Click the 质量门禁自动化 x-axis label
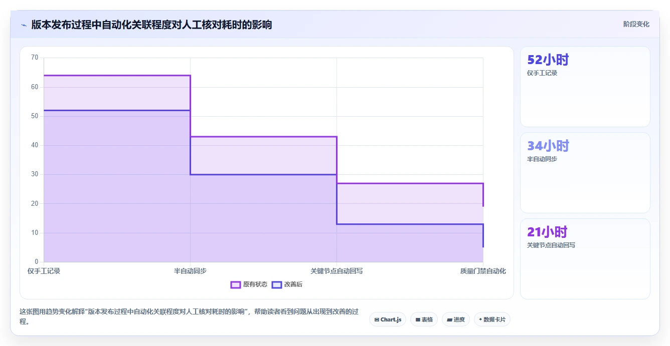Screen dimensions: 670x346 click(483, 271)
